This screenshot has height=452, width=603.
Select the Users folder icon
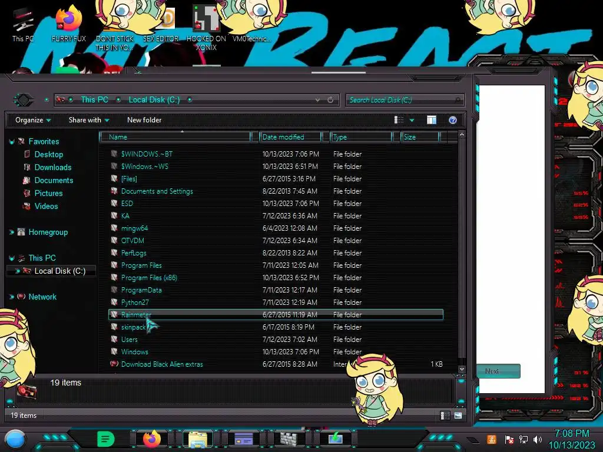[x=114, y=340]
